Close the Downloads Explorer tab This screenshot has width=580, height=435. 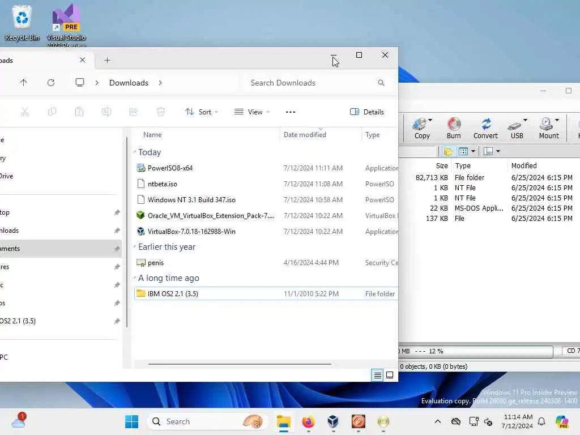pos(83,60)
